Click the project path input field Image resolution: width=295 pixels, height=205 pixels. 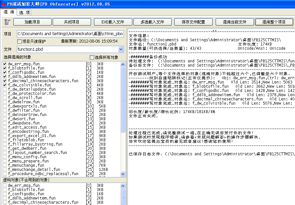tap(70, 34)
